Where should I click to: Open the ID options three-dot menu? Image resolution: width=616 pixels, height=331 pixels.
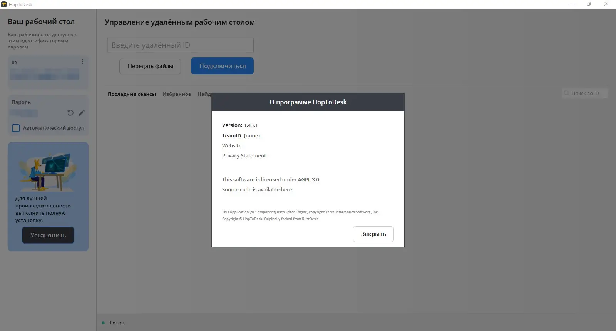tap(82, 62)
